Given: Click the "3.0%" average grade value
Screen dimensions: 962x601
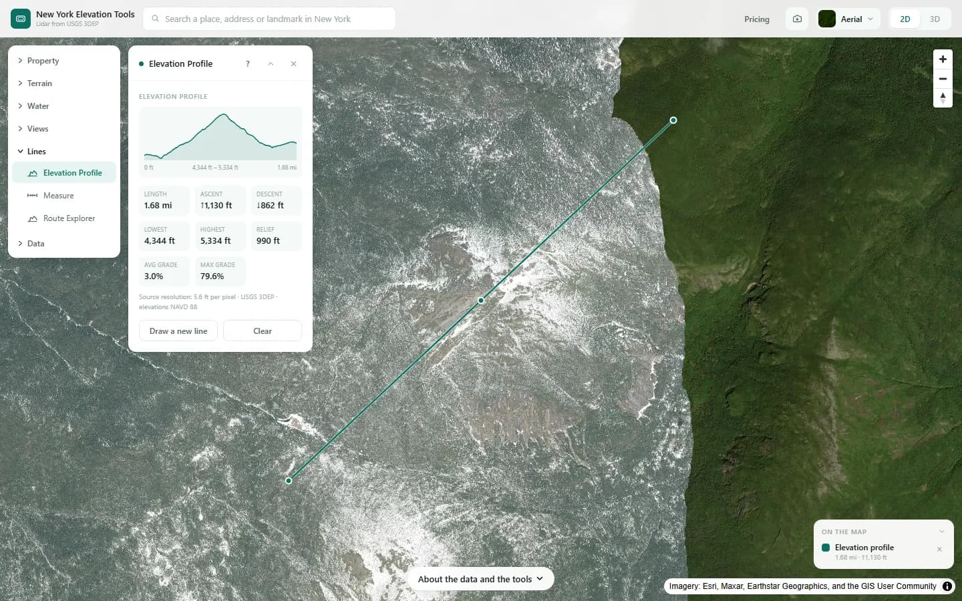Looking at the screenshot, I should (x=154, y=276).
